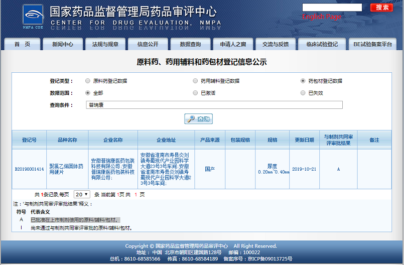Click the 国产 product source cell

point(210,169)
